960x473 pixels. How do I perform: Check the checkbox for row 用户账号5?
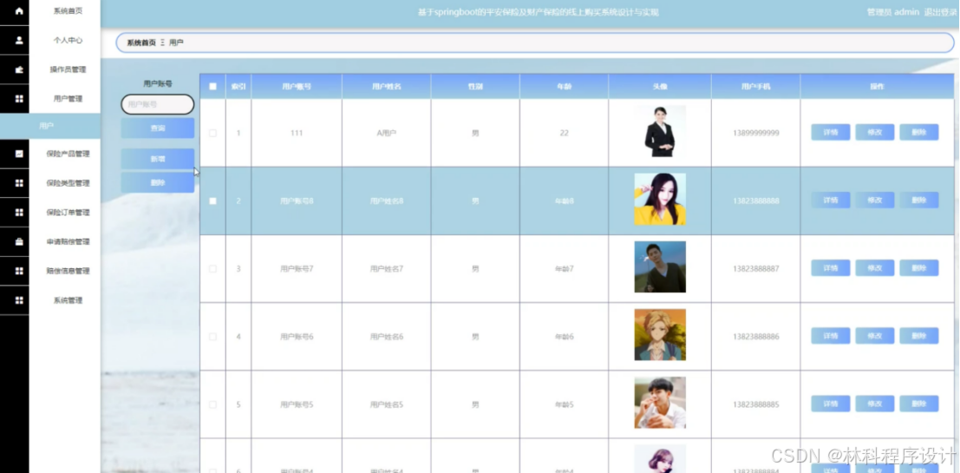click(212, 405)
